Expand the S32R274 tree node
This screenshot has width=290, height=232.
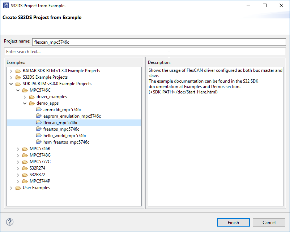pos(18,168)
